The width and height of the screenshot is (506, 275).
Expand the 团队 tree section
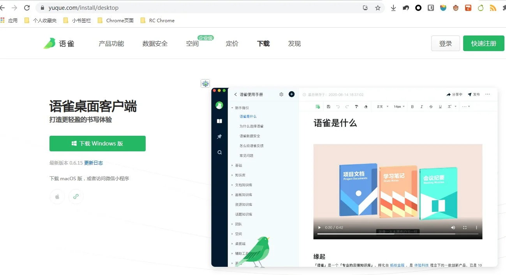click(232, 224)
